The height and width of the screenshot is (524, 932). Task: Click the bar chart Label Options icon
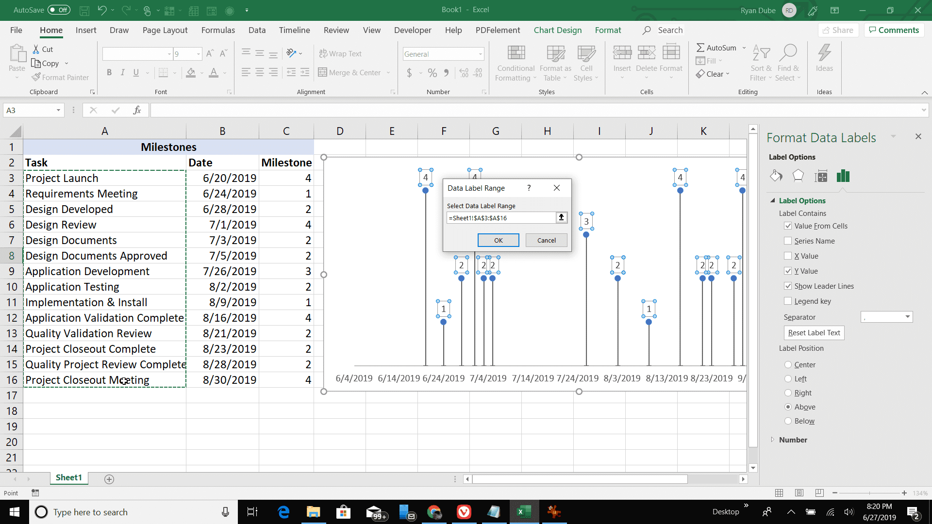(843, 176)
